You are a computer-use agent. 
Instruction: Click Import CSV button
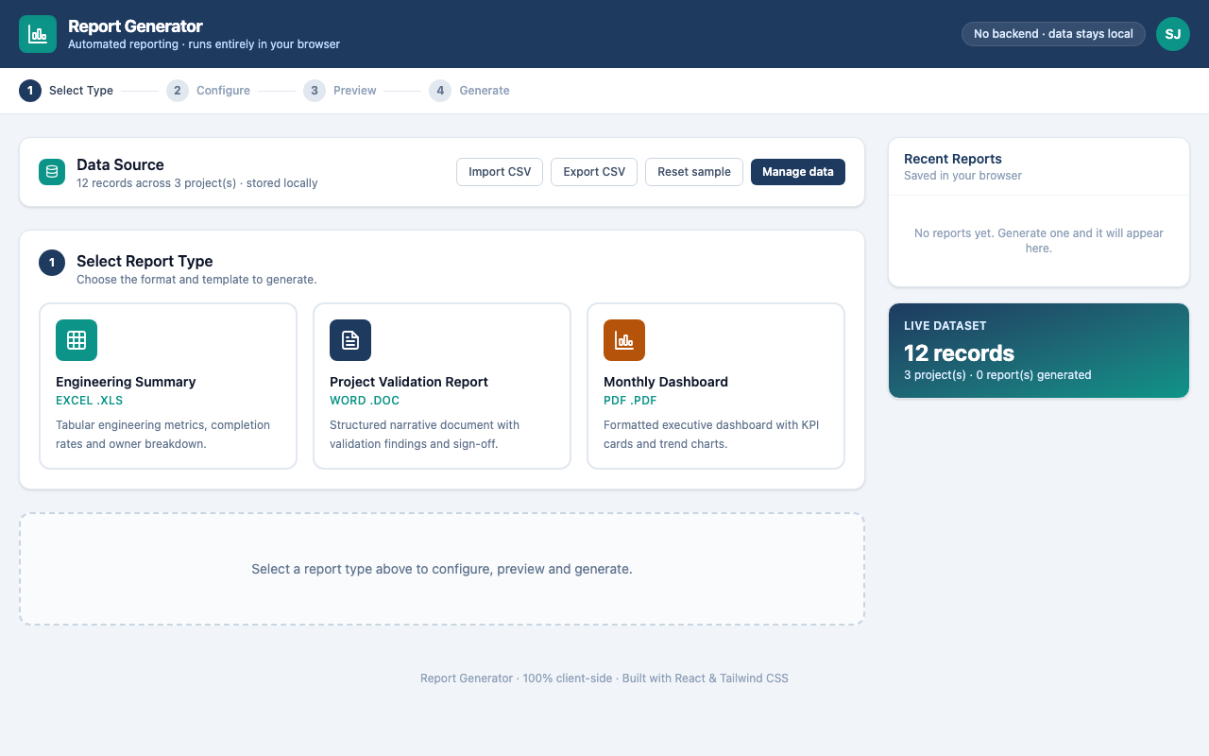coord(500,172)
